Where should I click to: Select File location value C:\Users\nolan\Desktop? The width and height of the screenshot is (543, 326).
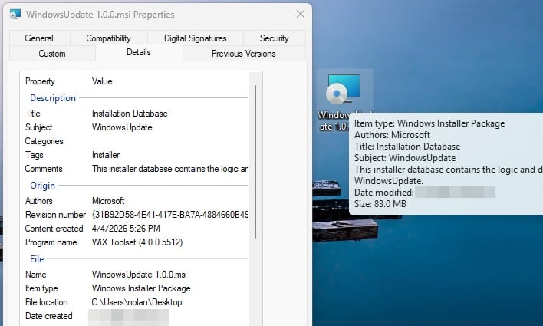point(137,302)
